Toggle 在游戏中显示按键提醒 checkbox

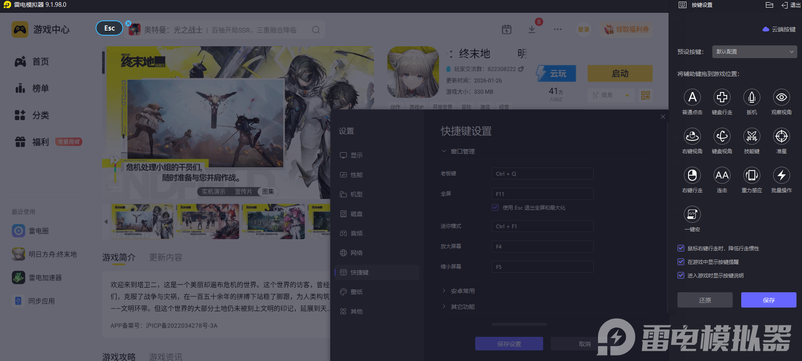681,262
